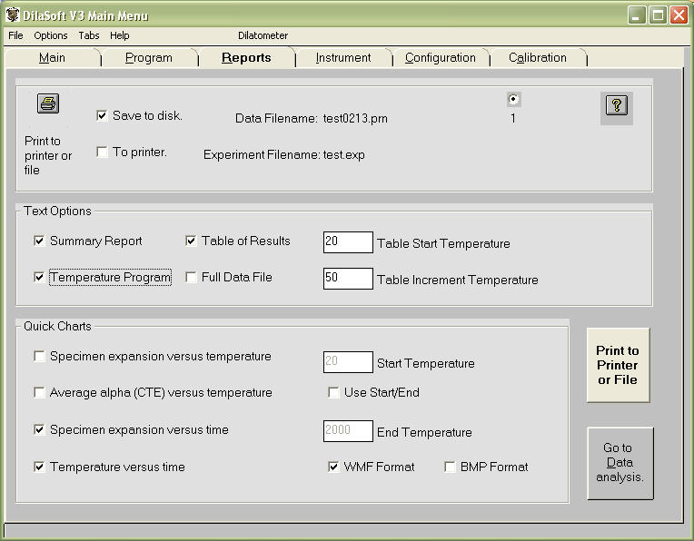The height and width of the screenshot is (541, 694).
Task: Select radio button number 1
Action: pyautogui.click(x=513, y=100)
